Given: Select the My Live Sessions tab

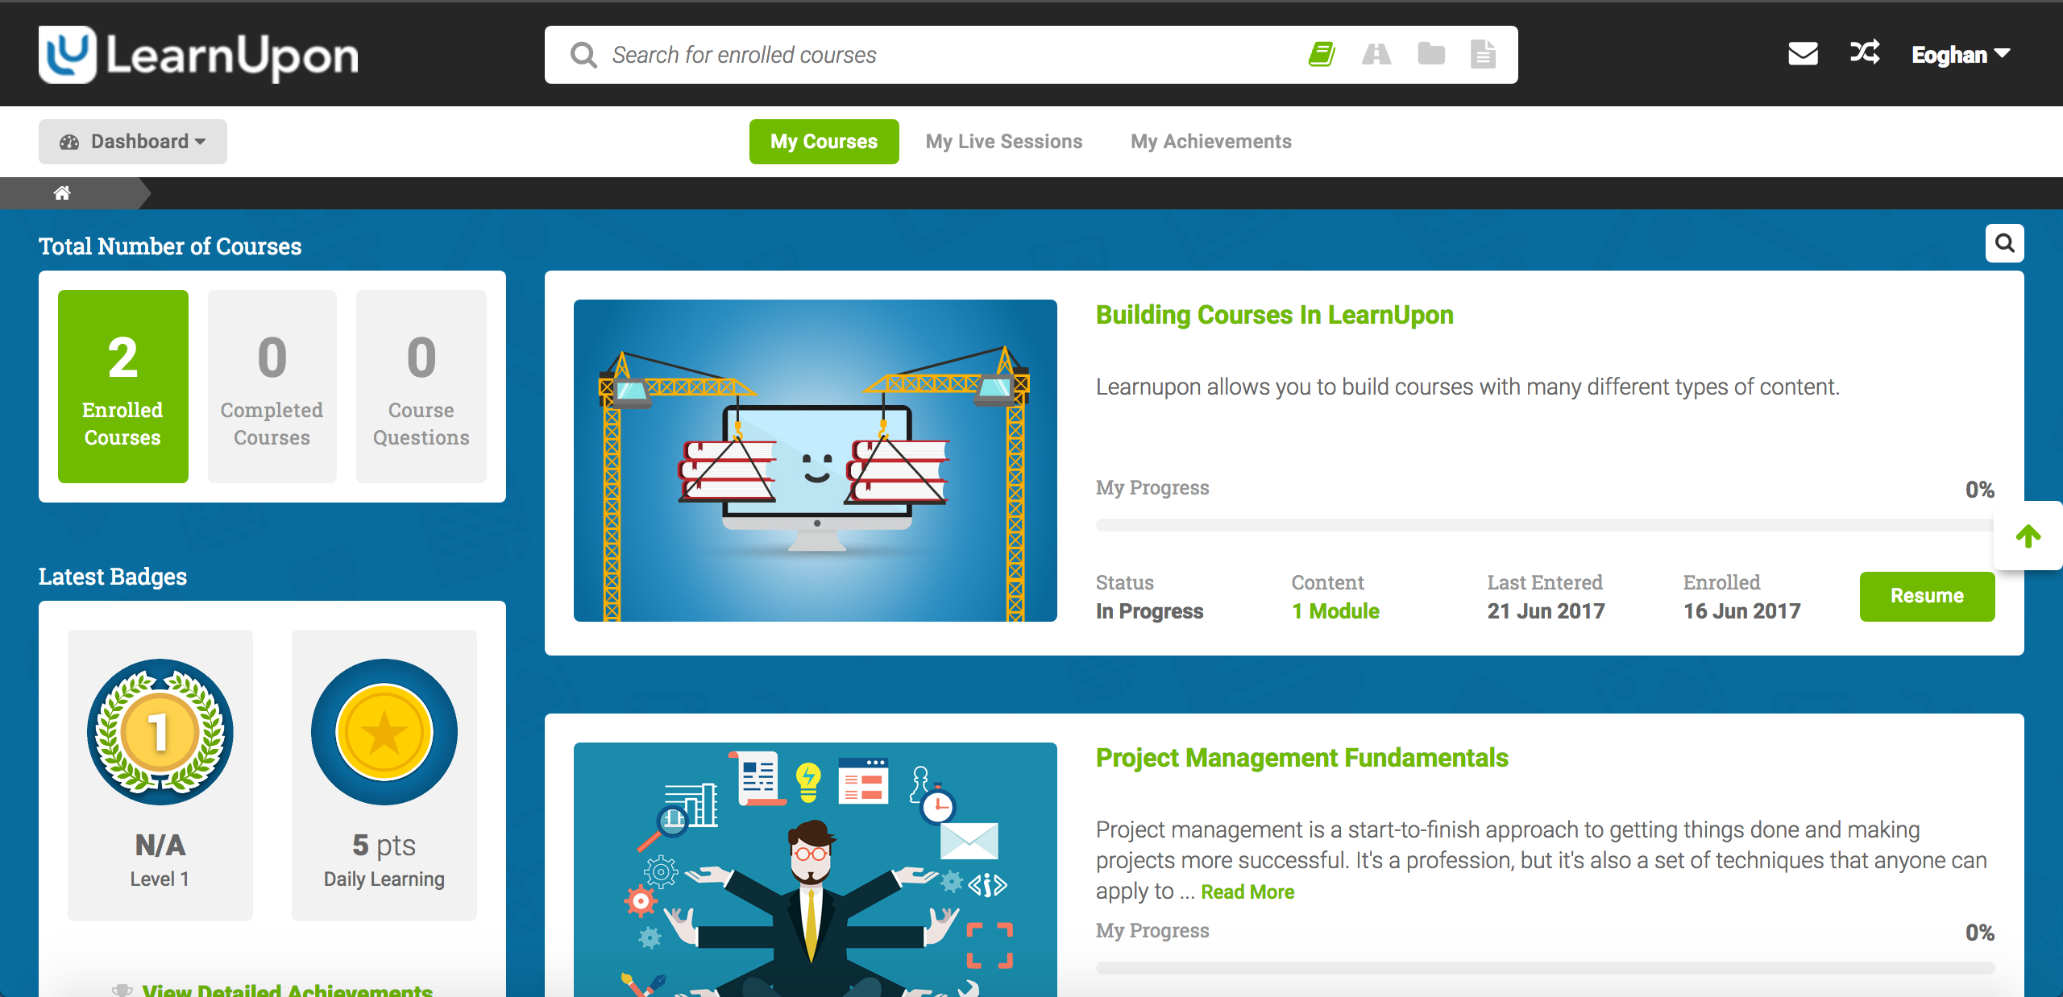Looking at the screenshot, I should tap(1002, 141).
